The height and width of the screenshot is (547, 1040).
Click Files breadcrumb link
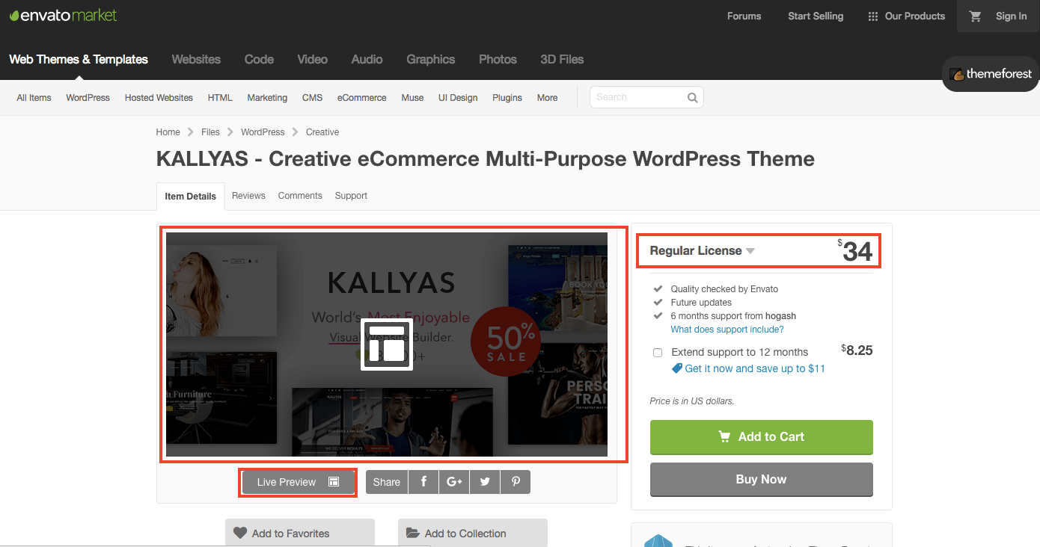[210, 132]
